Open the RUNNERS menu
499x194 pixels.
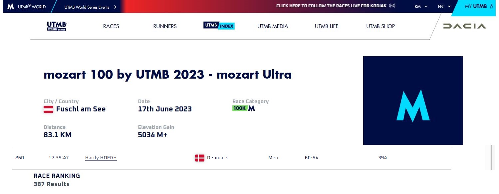(x=165, y=26)
